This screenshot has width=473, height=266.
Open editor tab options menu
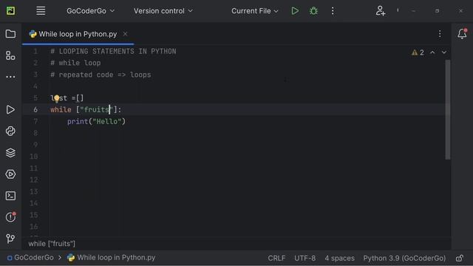coord(440,34)
